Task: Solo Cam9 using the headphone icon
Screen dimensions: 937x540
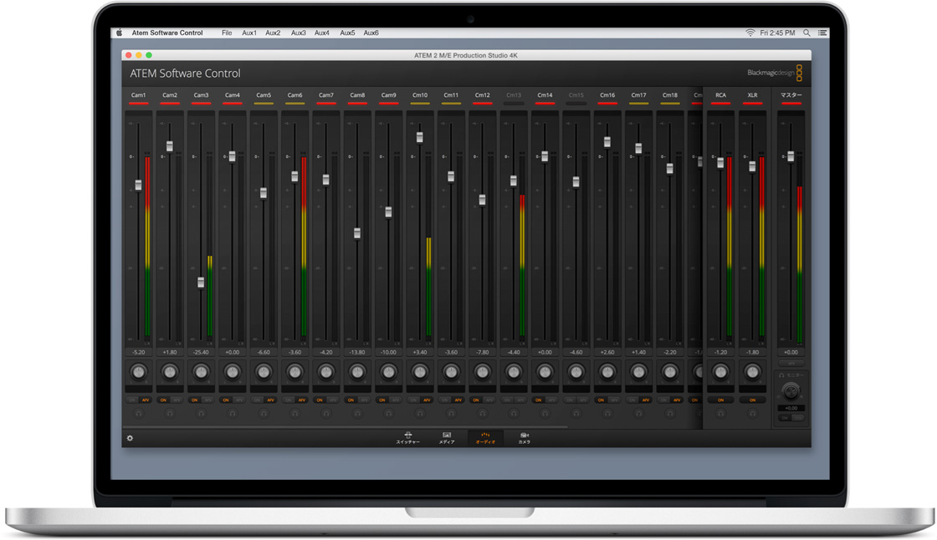Action: pyautogui.click(x=388, y=413)
